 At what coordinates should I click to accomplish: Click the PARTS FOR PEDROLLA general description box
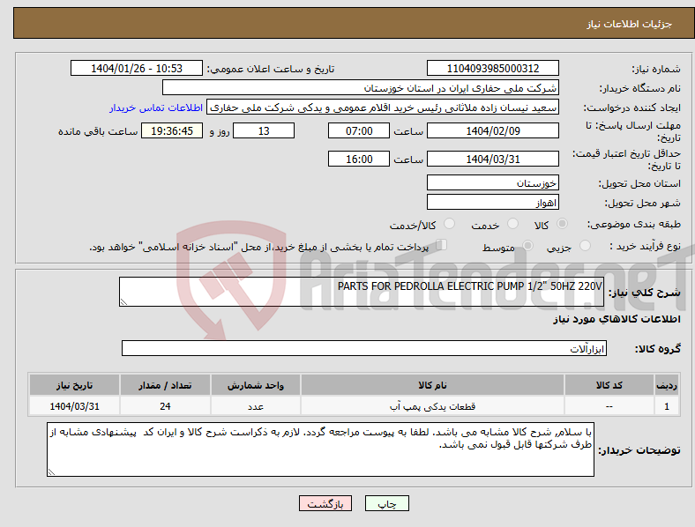tap(362, 292)
